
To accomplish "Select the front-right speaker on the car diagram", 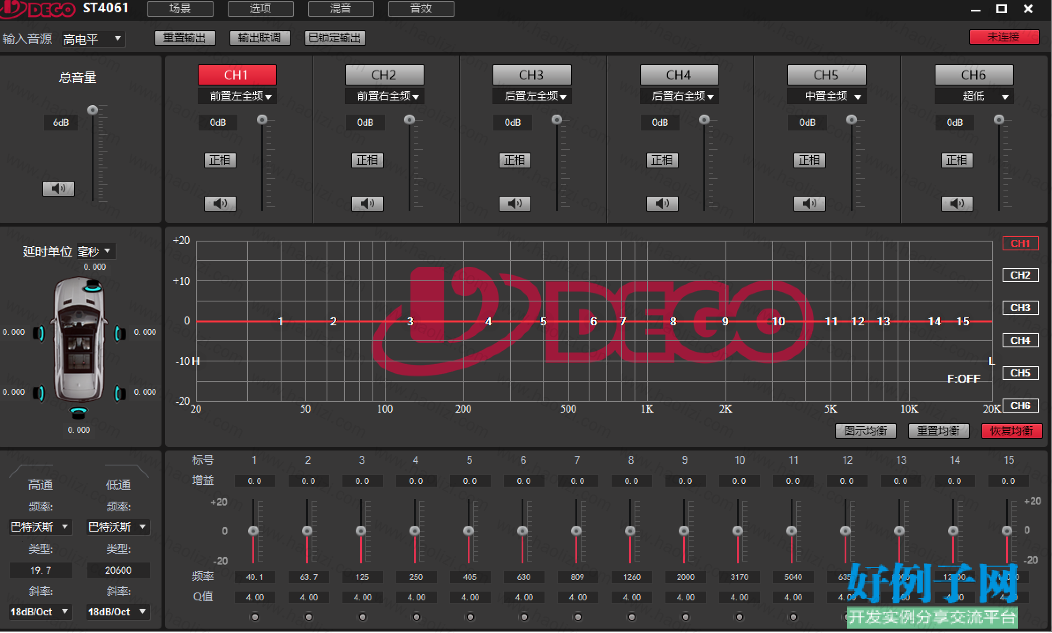I will (x=120, y=333).
